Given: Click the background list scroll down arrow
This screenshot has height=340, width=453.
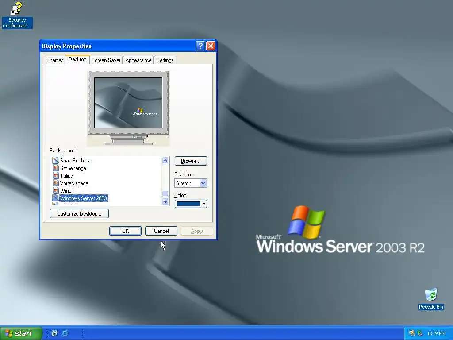Looking at the screenshot, I should [165, 201].
